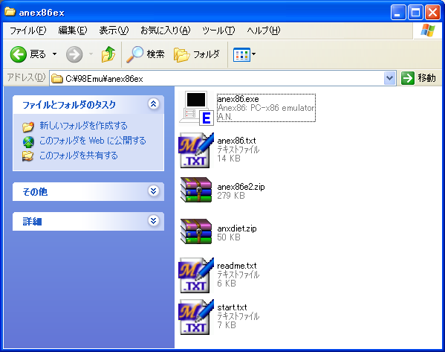Toggle the Folders (フォルダ) pane button

(196, 54)
